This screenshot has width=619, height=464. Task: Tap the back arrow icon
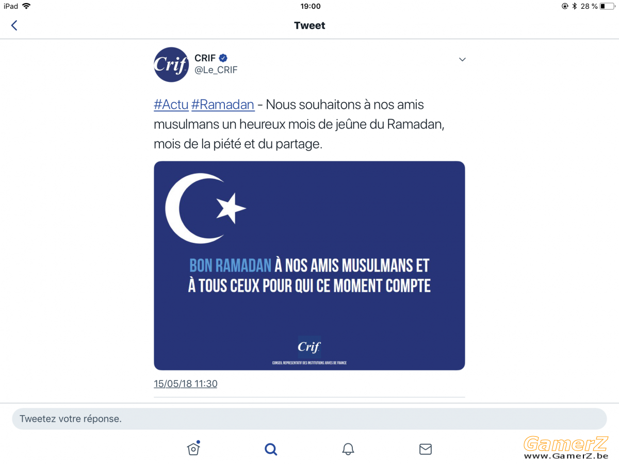pos(14,25)
